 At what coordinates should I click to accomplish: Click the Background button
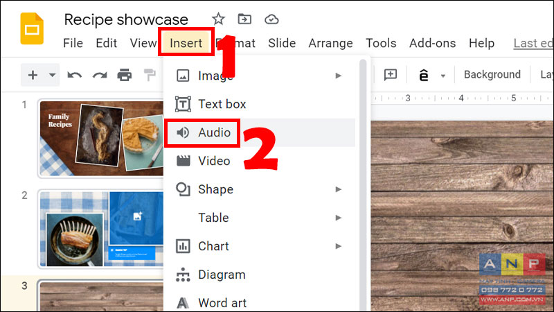point(492,75)
